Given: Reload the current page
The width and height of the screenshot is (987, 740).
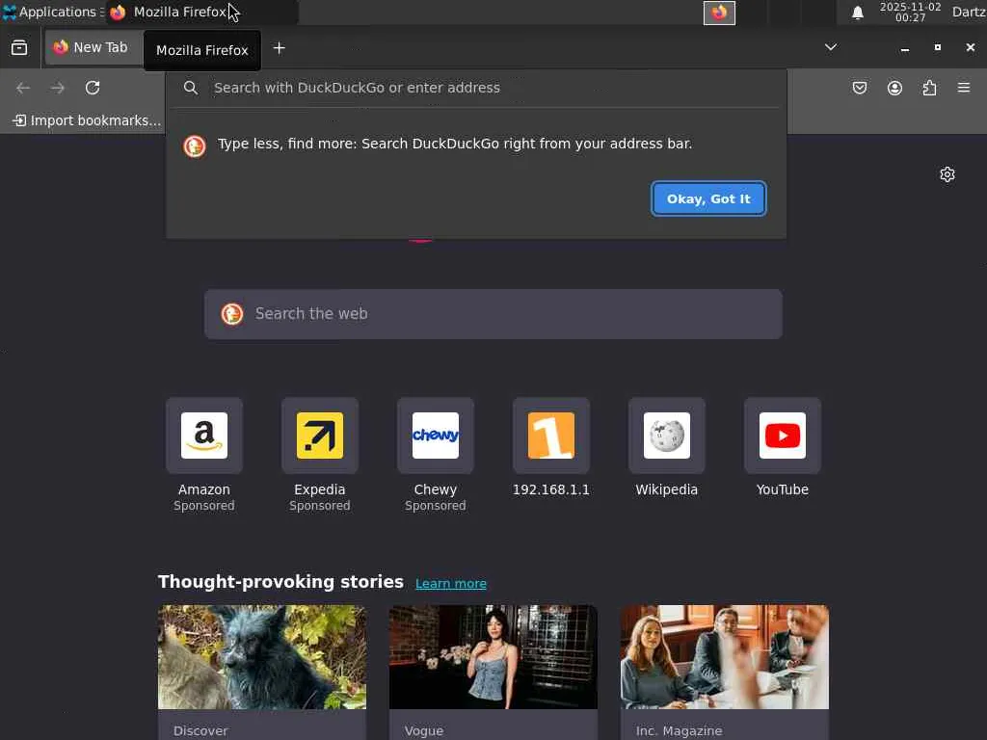Looking at the screenshot, I should [x=93, y=88].
